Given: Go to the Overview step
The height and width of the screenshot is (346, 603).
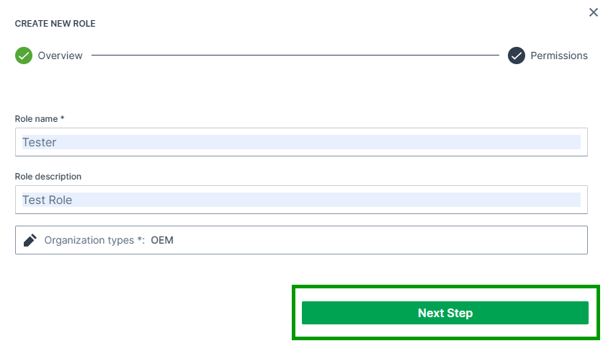Looking at the screenshot, I should (60, 56).
